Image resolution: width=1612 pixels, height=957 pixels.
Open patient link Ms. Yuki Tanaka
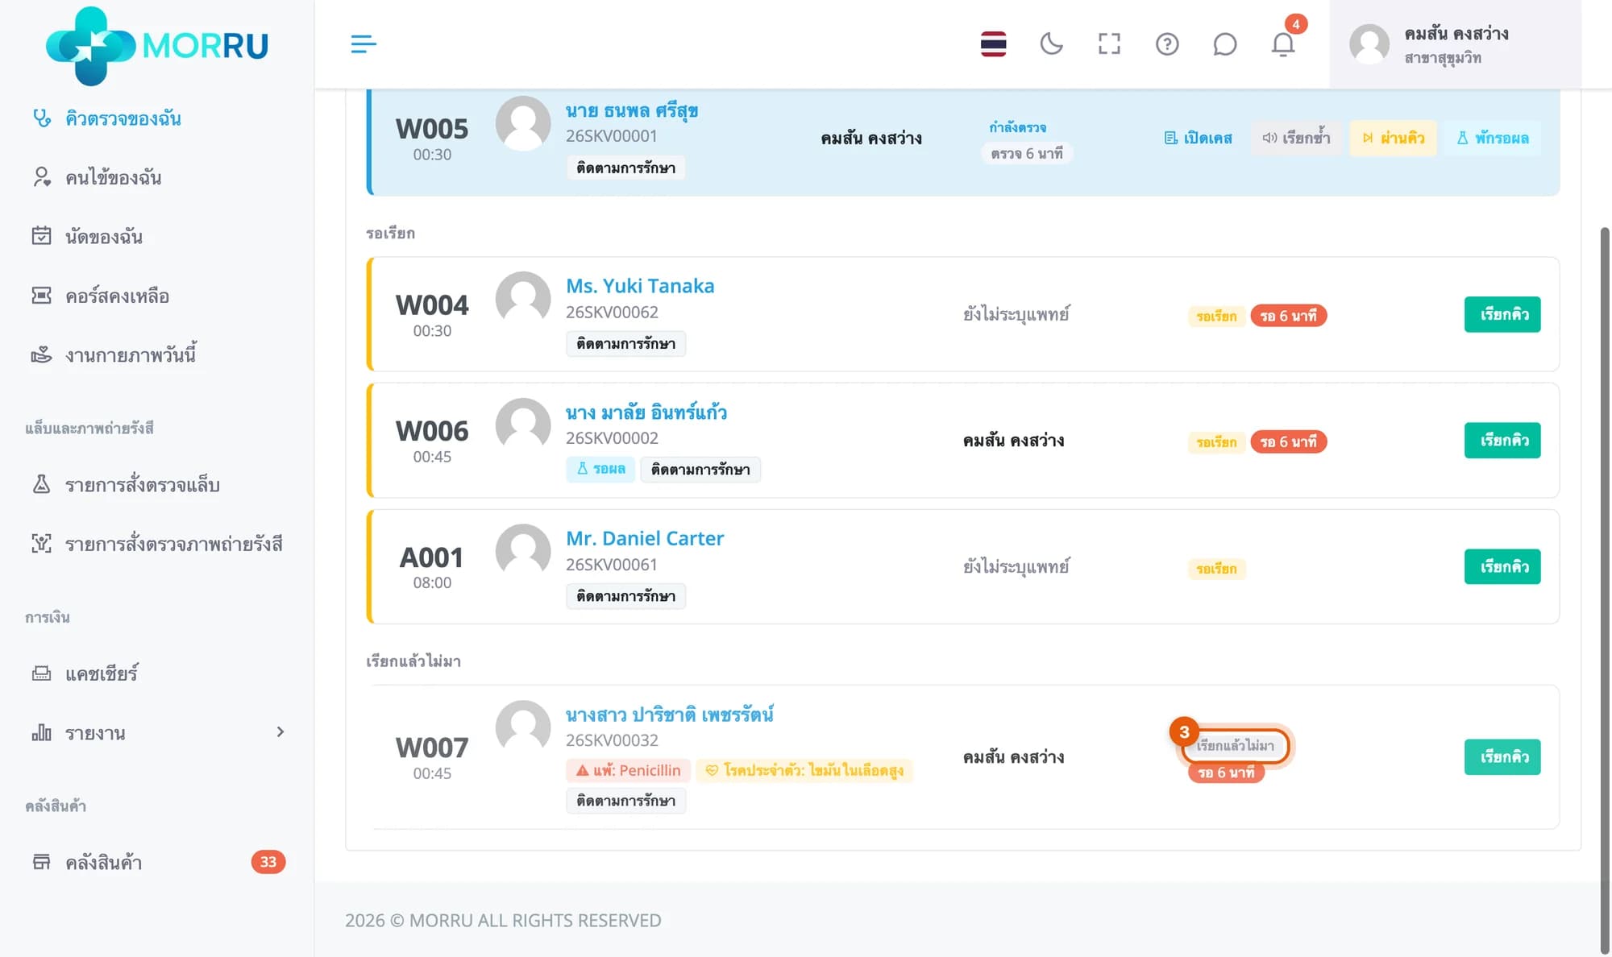coord(640,286)
